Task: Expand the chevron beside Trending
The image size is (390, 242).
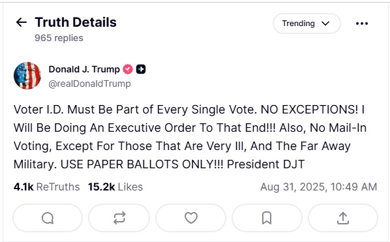Action: coord(325,23)
